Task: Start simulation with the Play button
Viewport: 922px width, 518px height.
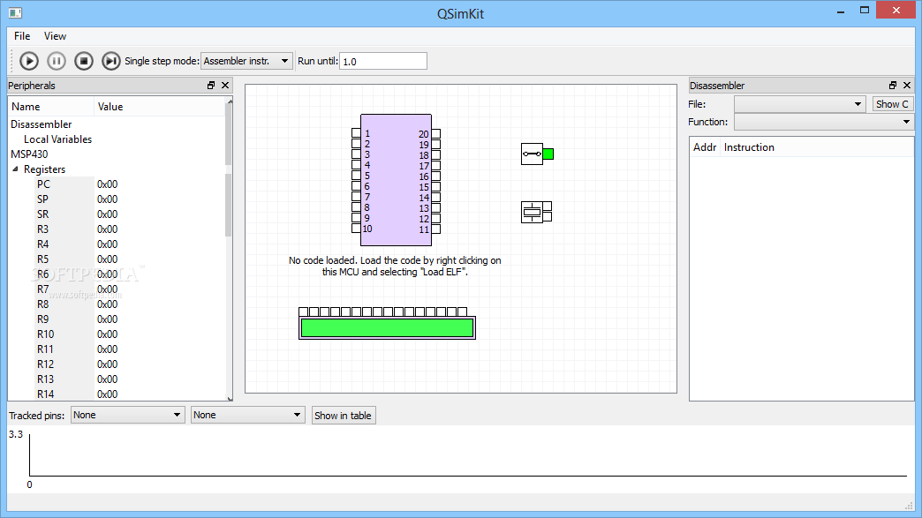Action: [29, 61]
